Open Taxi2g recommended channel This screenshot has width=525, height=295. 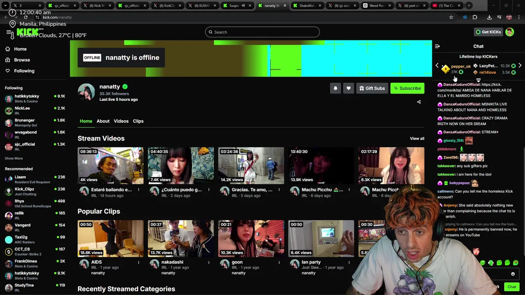click(x=35, y=239)
